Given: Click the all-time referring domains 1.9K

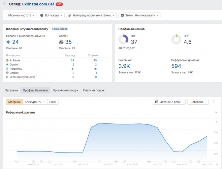Looking at the screenshot, I should point(190,72).
